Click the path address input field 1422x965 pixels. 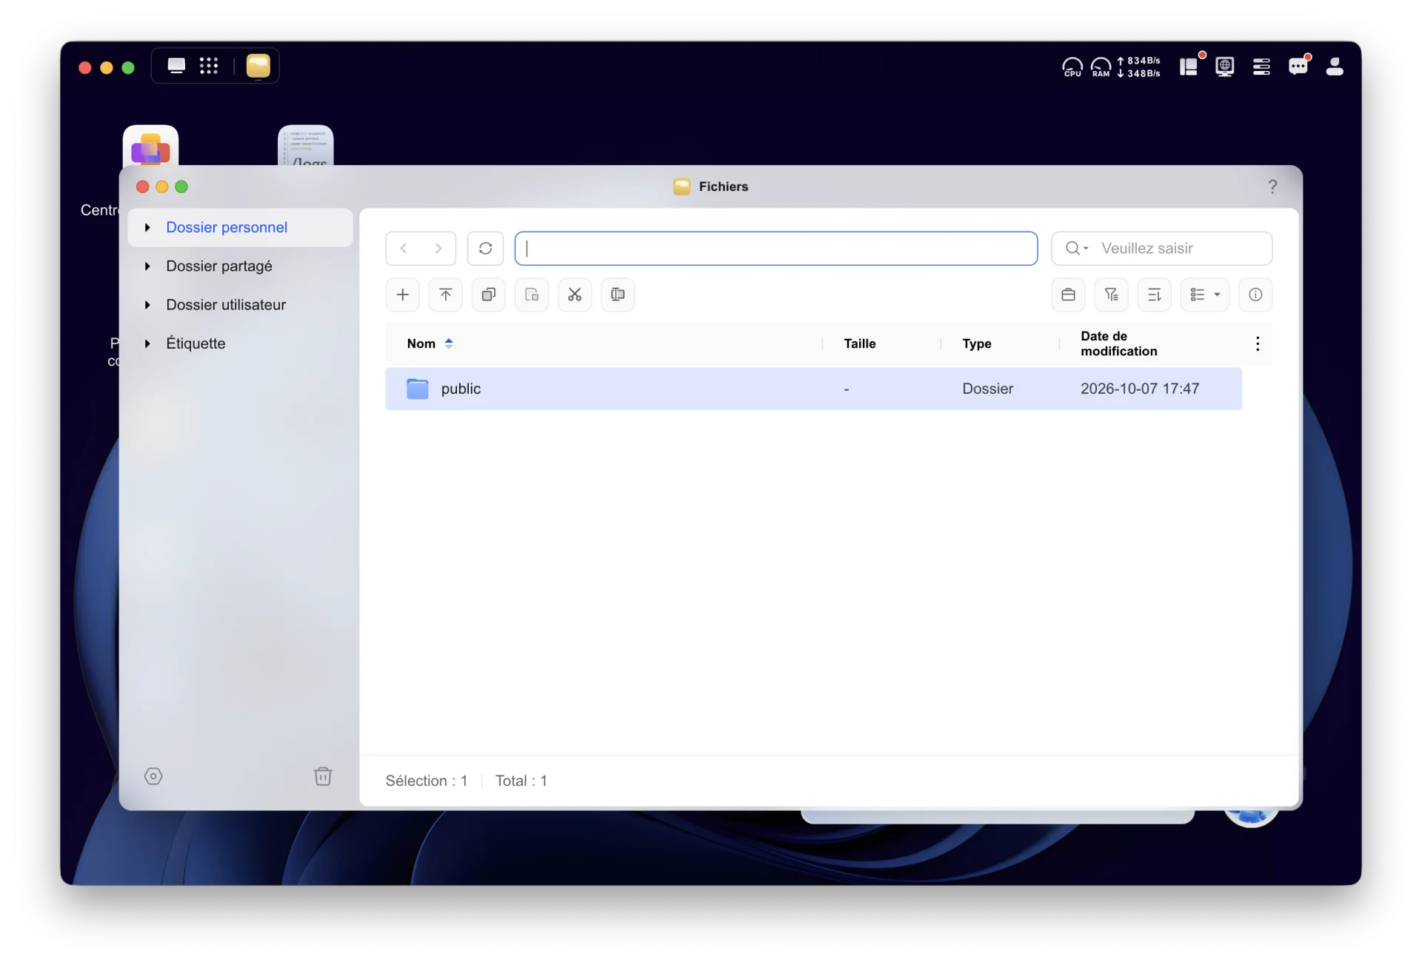coord(775,248)
